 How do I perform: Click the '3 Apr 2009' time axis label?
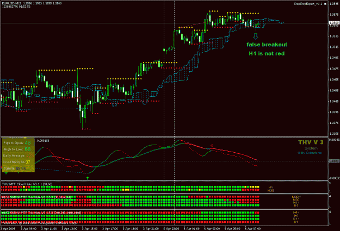point(8,229)
